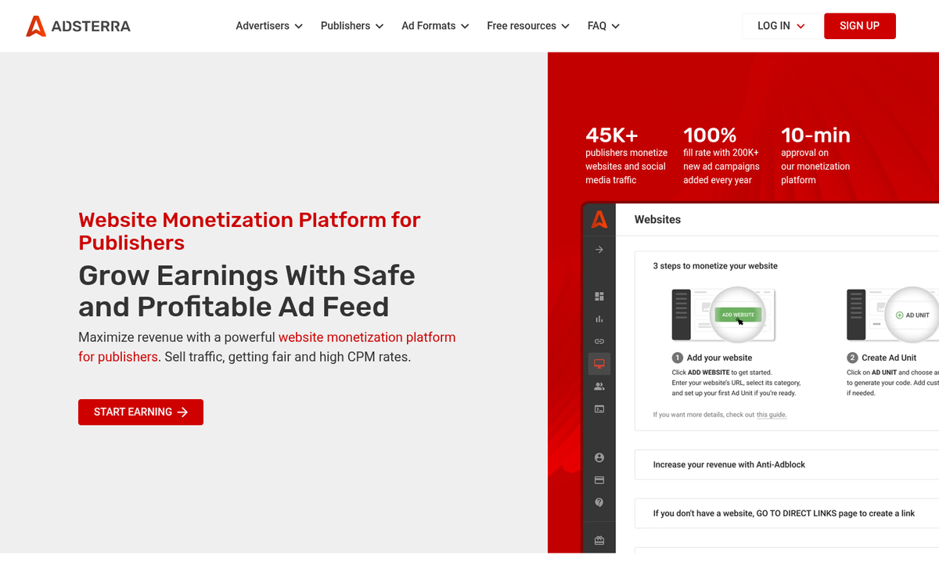The image size is (939, 587).
Task: Click the Adsterra logo in the header
Action: pyautogui.click(x=78, y=26)
